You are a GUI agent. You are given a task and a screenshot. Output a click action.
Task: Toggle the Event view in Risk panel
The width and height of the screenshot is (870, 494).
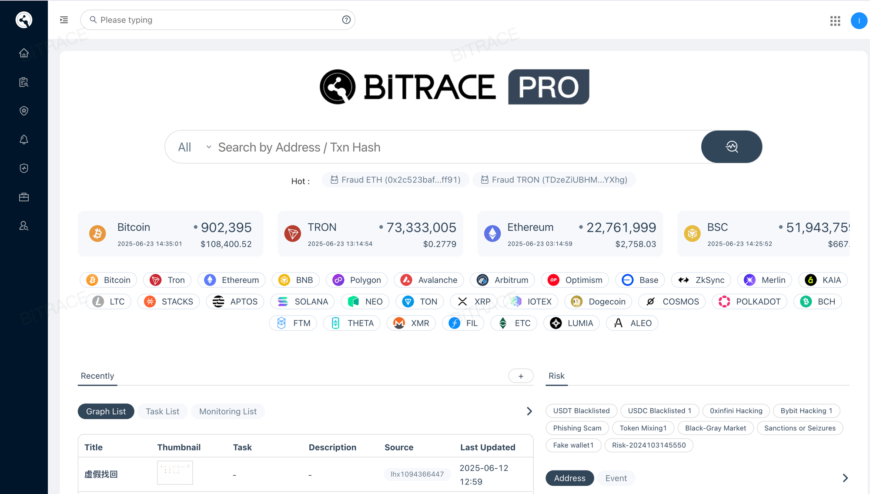click(x=616, y=478)
